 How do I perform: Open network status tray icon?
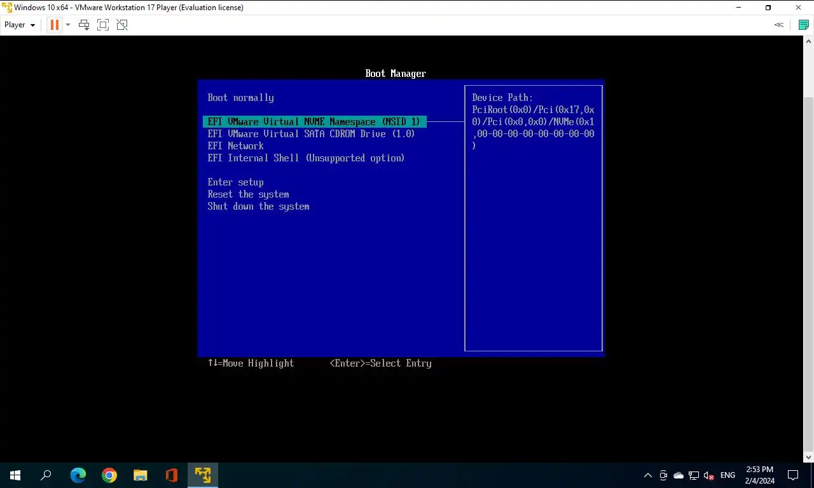point(694,475)
